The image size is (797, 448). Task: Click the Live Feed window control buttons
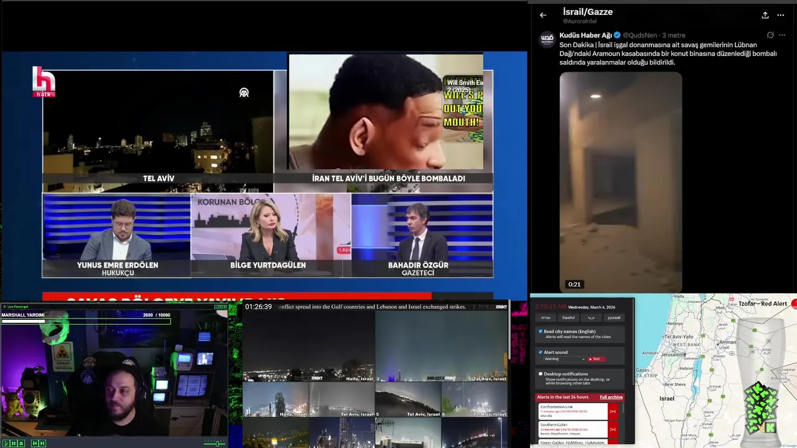click(x=220, y=307)
